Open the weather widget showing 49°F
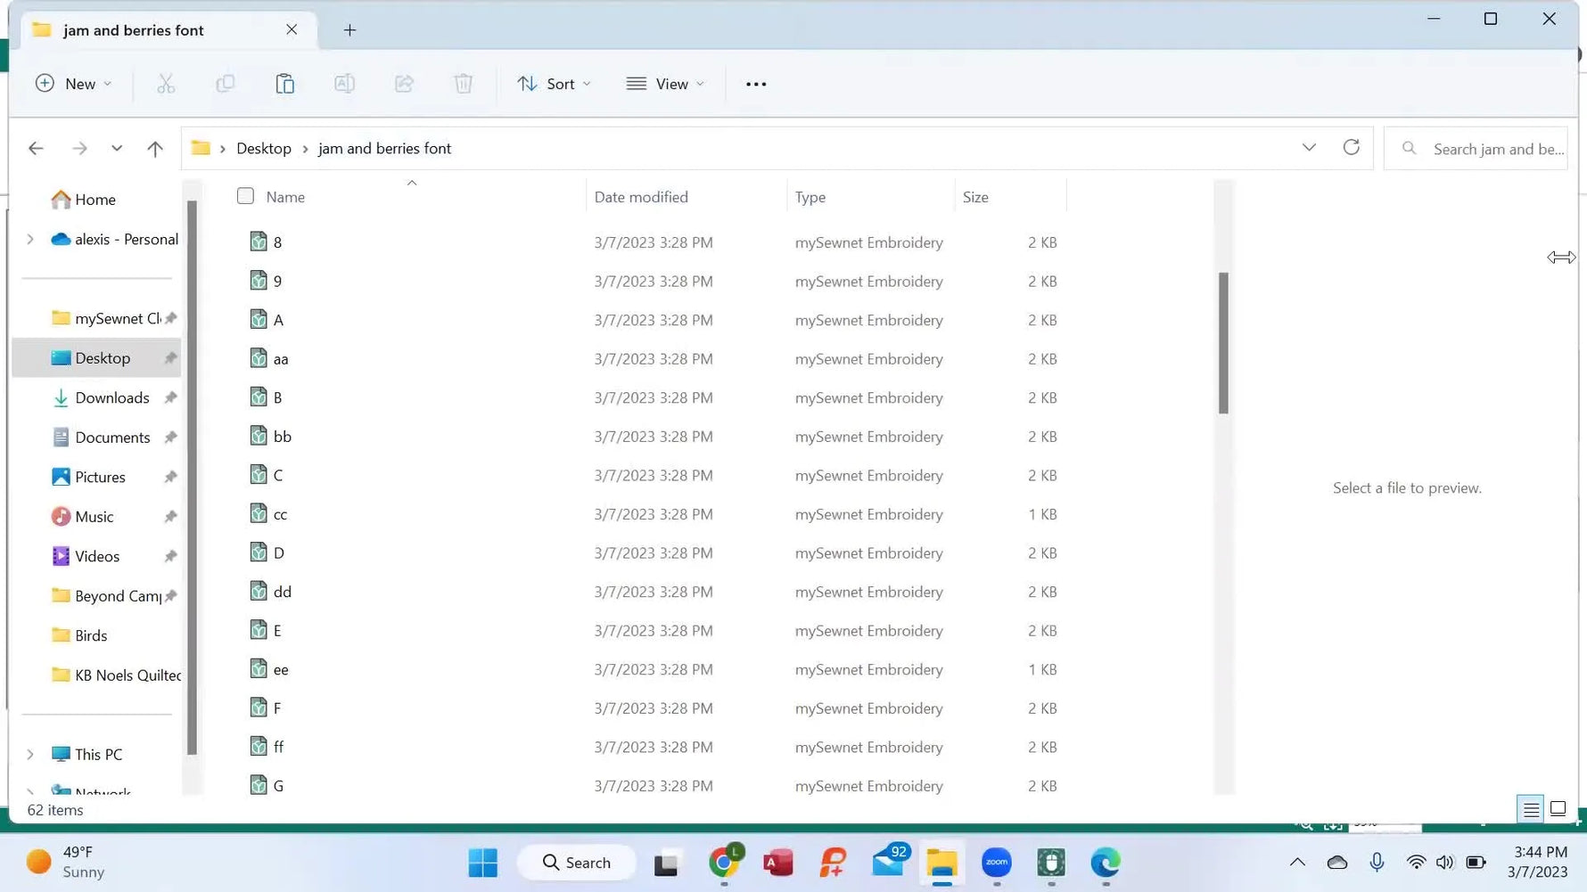The height and width of the screenshot is (892, 1587). click(x=66, y=862)
